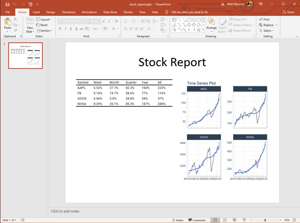The image size is (300, 223).
Task: Click the Copy icon in Clipboard group
Action: pos(15,25)
